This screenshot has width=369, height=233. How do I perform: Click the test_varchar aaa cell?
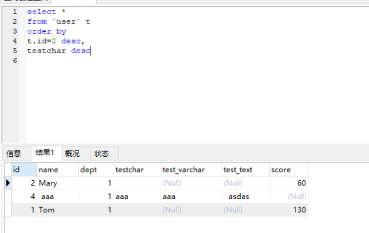click(191, 196)
